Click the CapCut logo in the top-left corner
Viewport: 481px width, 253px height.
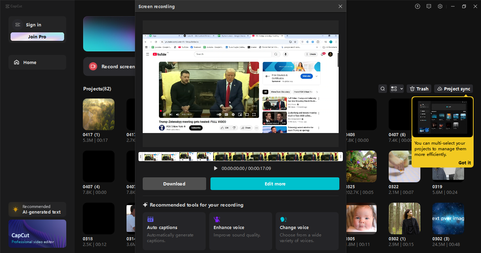(13, 6)
